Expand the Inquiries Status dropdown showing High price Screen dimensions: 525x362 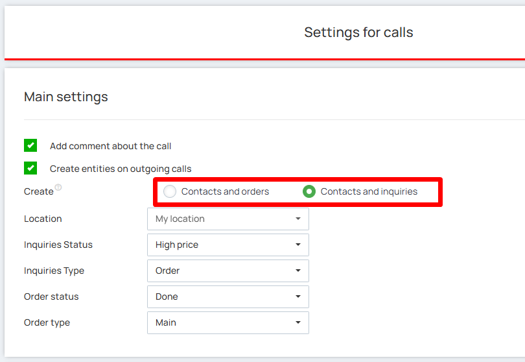227,245
